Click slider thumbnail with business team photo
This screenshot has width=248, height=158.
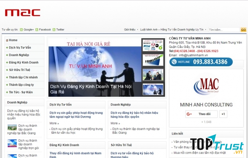coord(153,75)
